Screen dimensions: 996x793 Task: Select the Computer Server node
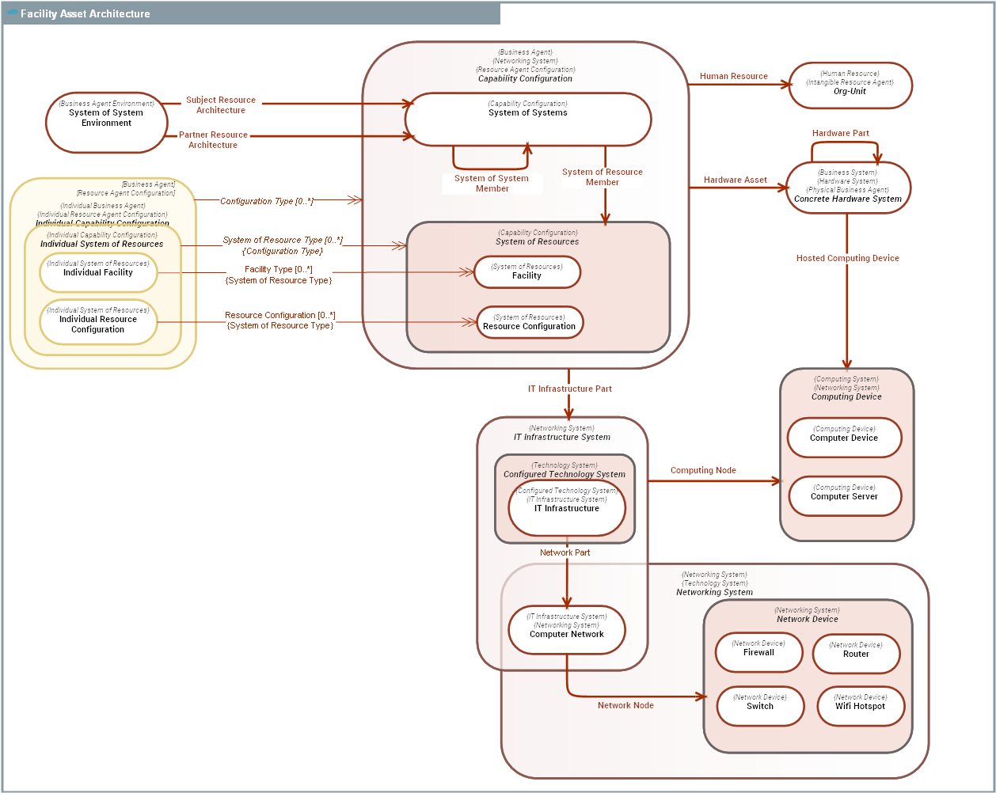pyautogui.click(x=844, y=496)
